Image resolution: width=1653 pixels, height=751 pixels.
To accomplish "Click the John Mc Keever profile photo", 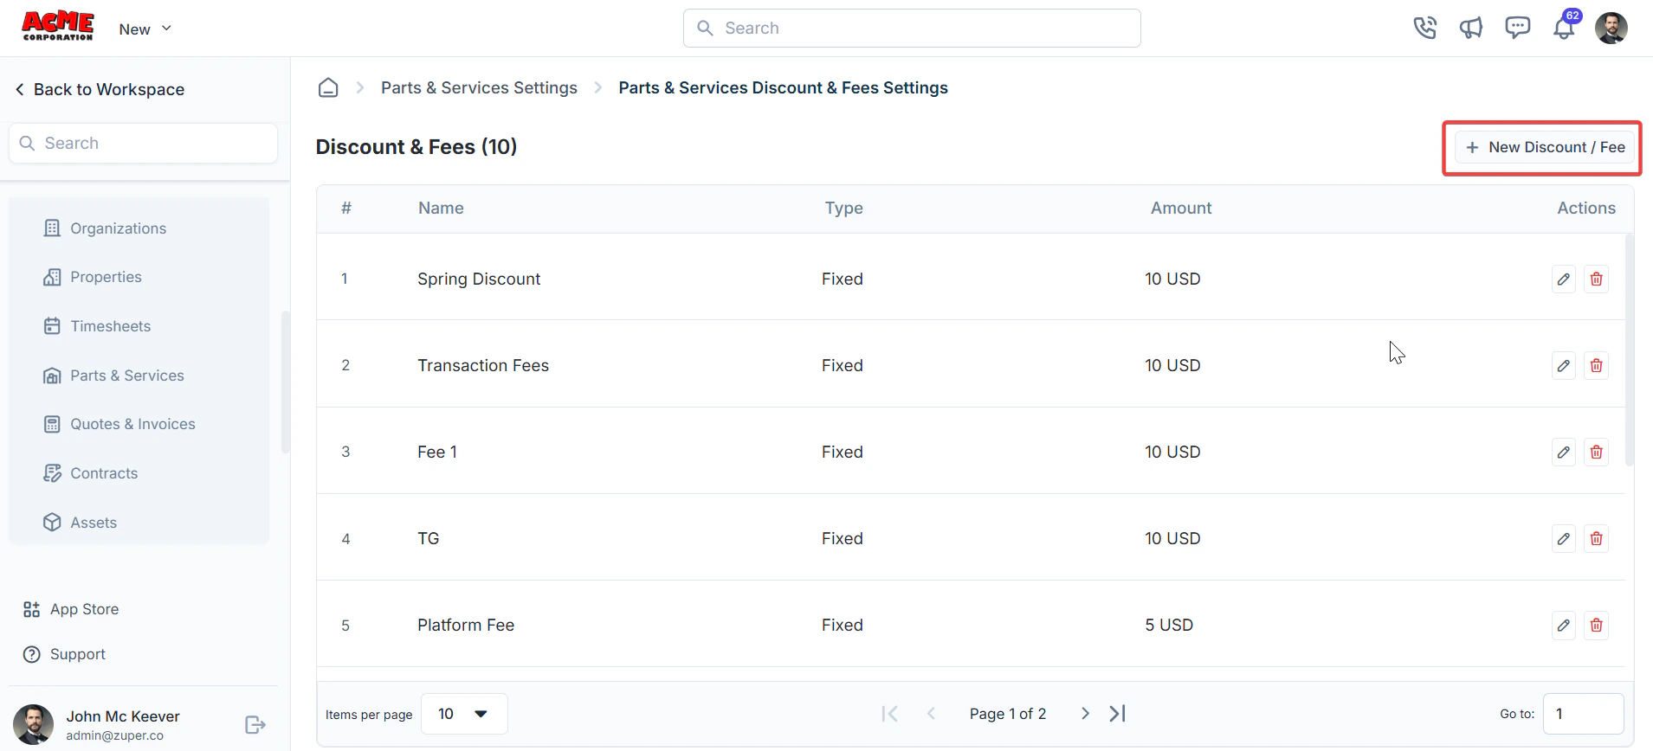I will (33, 725).
